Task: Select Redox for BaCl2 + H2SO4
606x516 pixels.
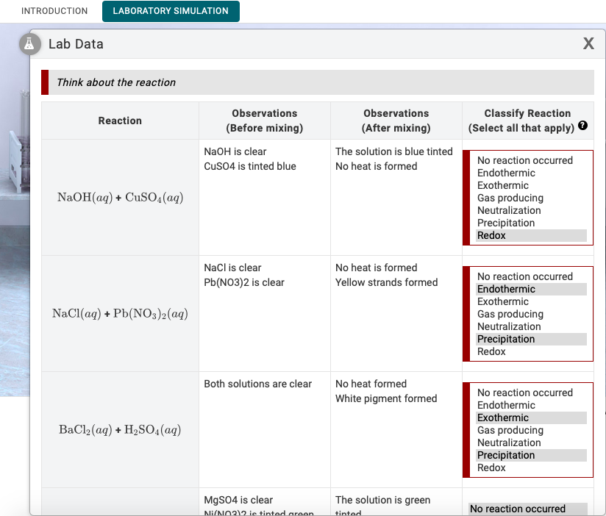Action: [x=531, y=467]
